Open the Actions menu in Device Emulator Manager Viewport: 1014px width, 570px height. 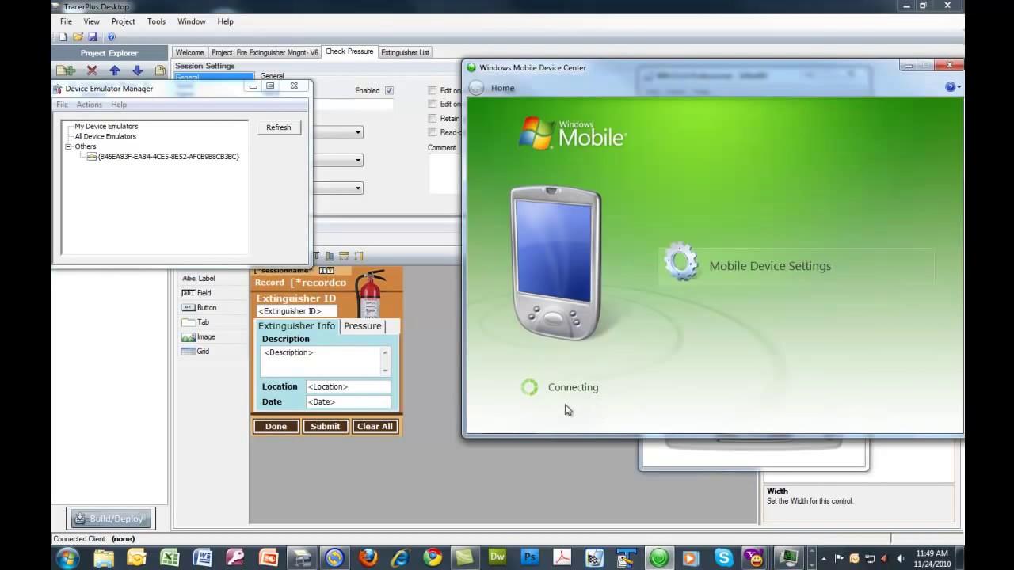tap(89, 104)
